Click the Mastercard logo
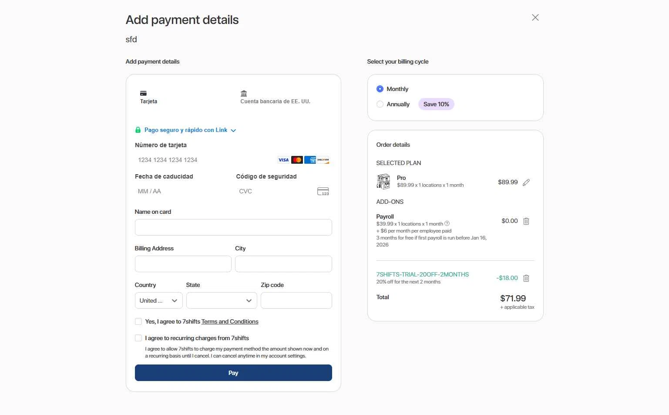 (x=297, y=160)
